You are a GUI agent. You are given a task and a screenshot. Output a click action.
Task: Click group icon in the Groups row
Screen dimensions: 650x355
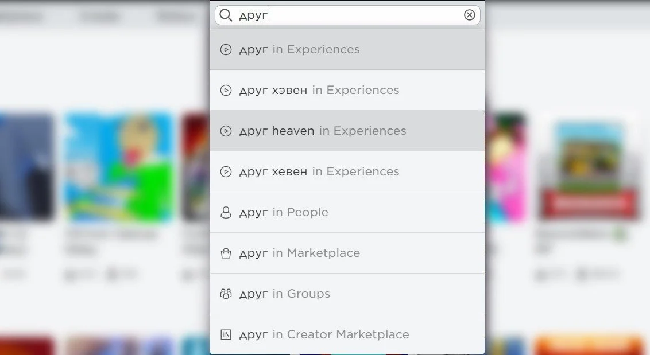pos(226,294)
